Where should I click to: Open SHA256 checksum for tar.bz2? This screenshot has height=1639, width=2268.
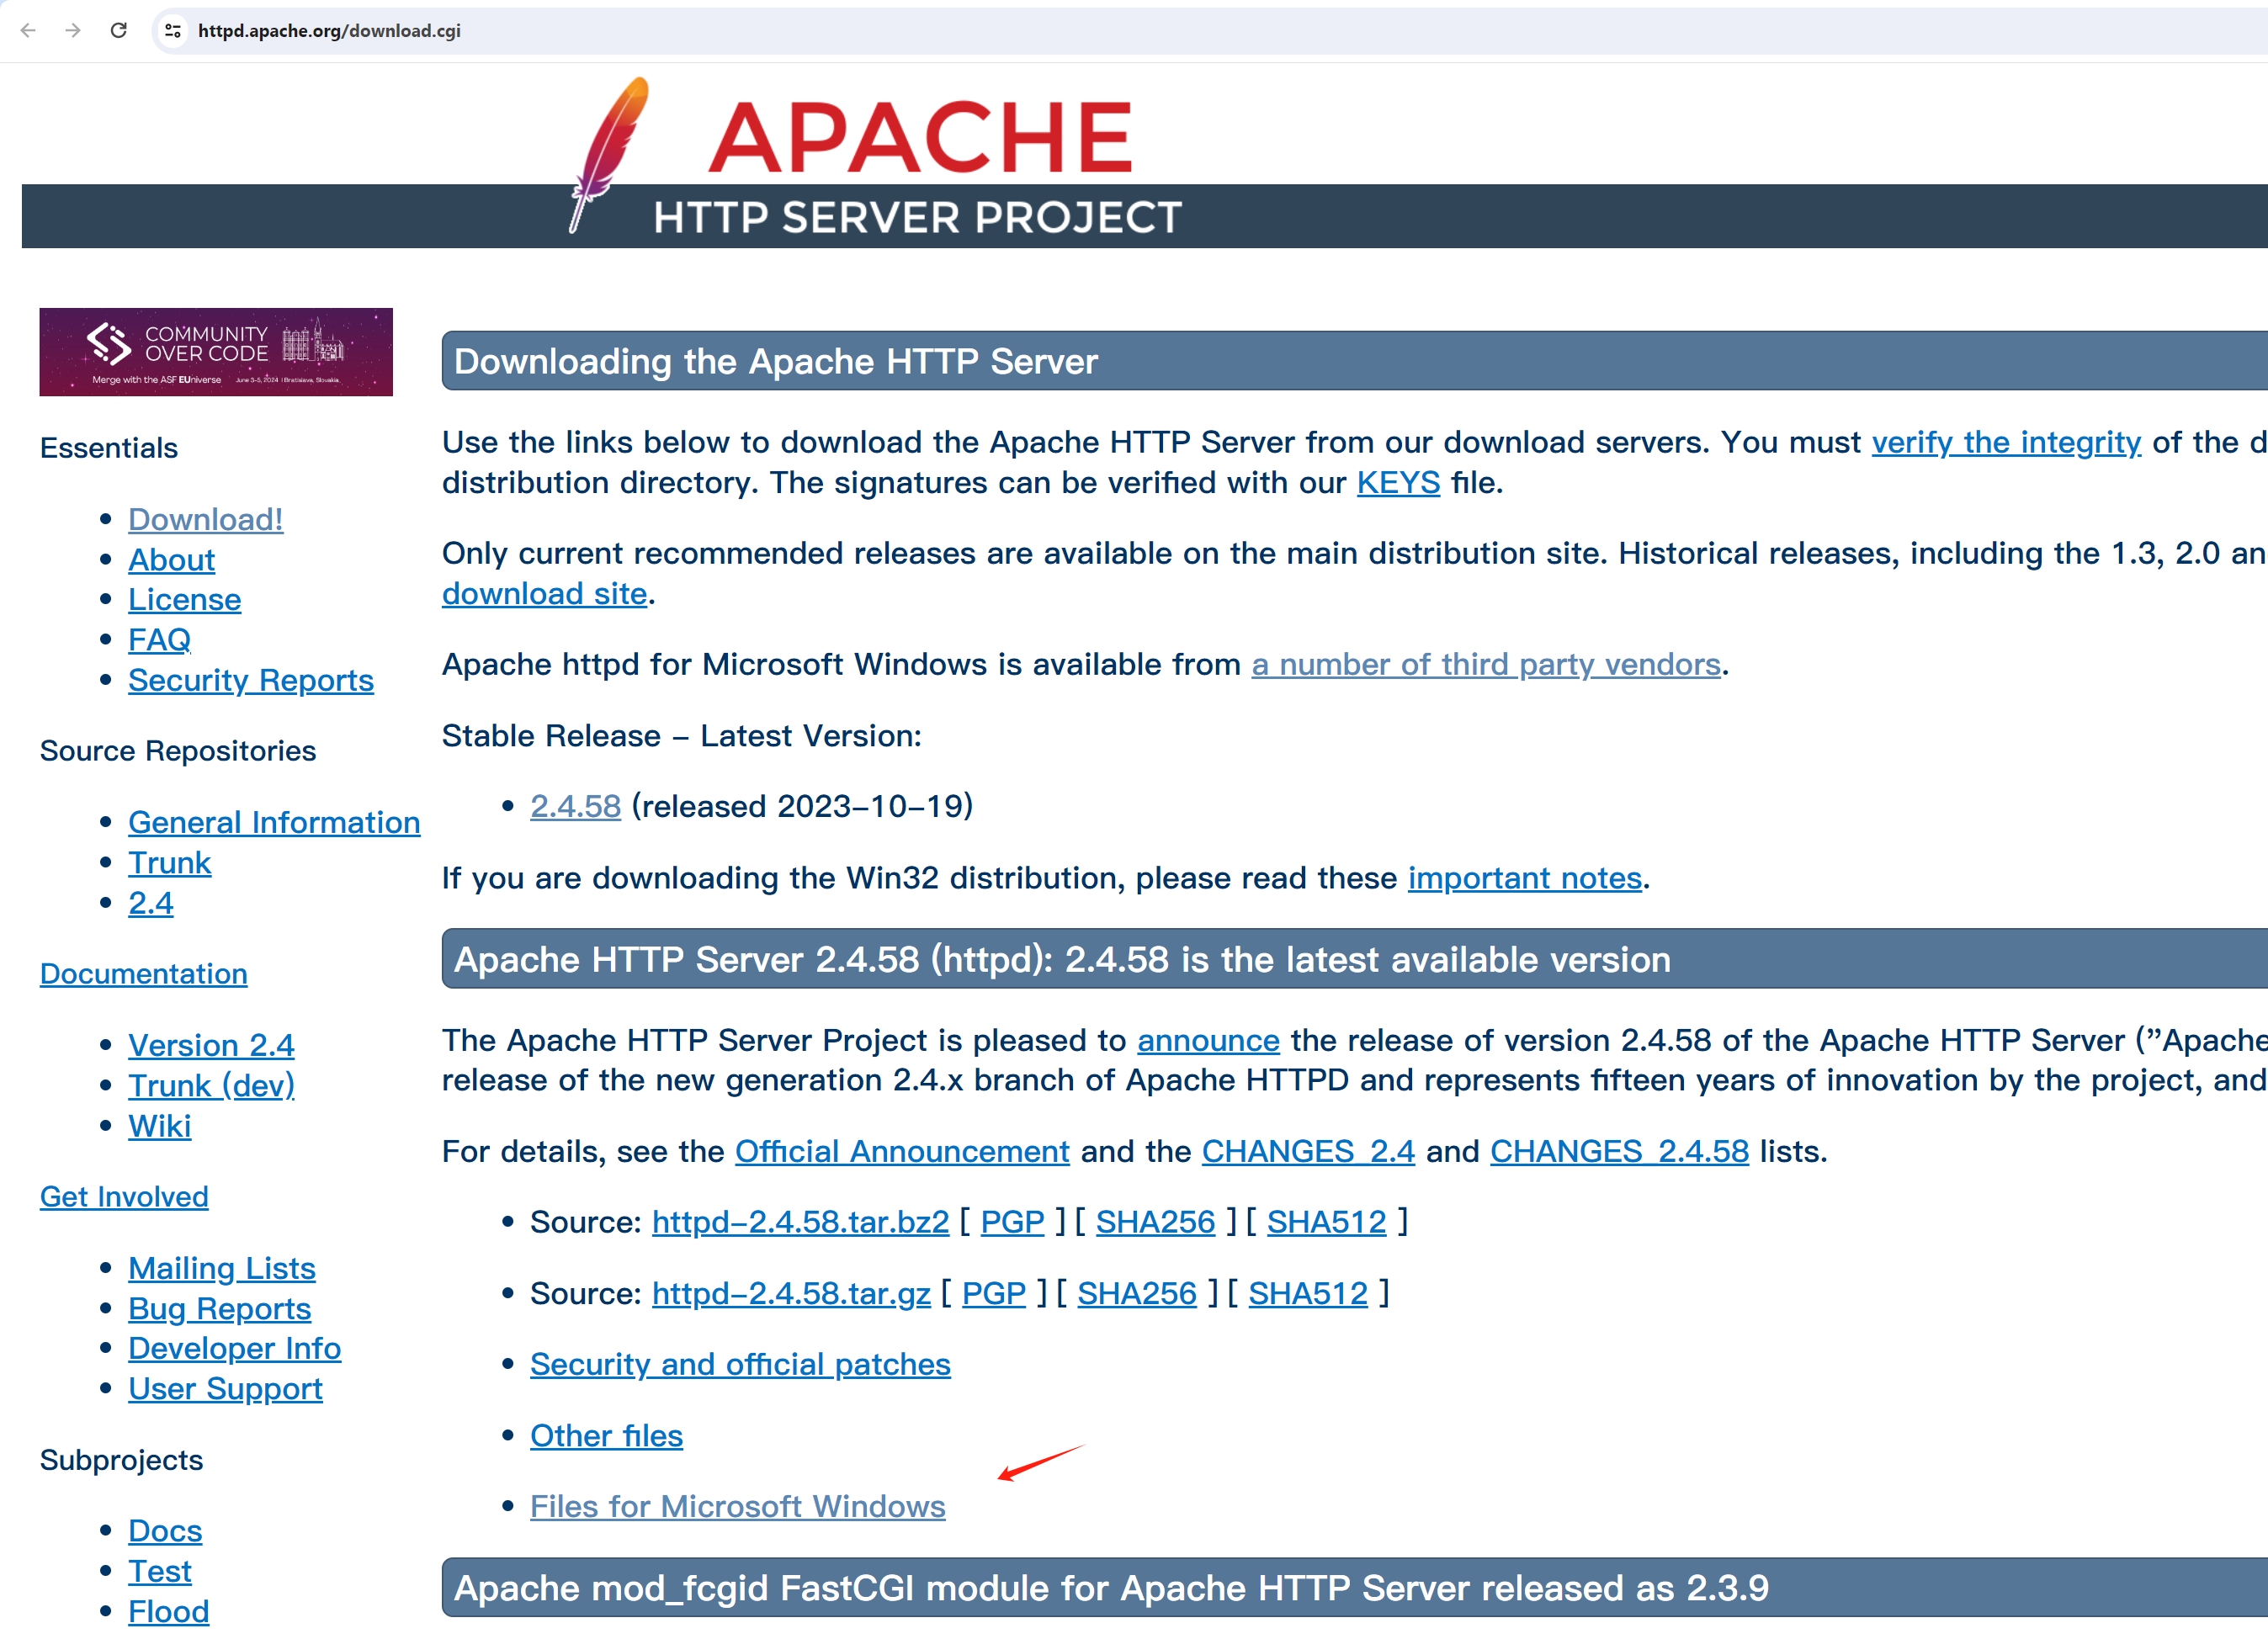[x=1155, y=1222]
